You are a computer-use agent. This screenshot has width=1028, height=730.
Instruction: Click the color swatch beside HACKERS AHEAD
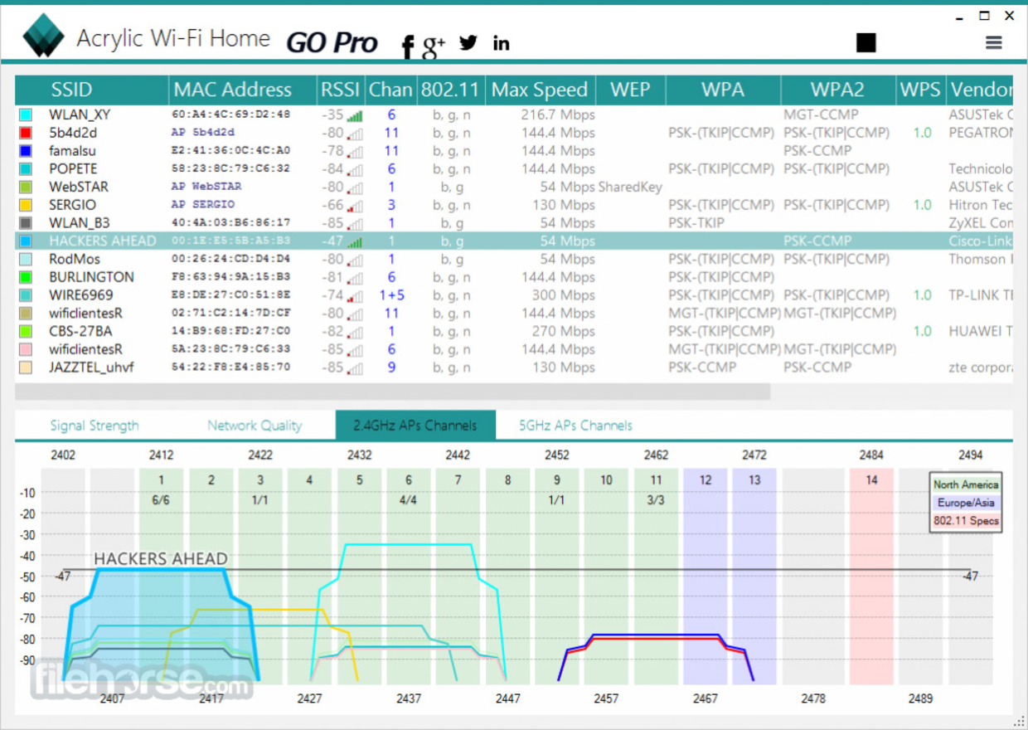25,241
